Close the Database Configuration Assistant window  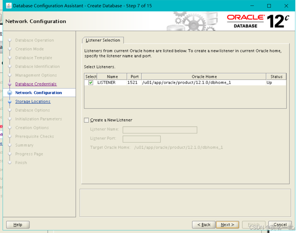[x=286, y=6]
